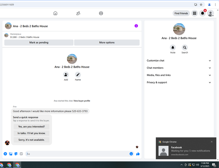Open the Friends icon in top navigation
The width and height of the screenshot is (219, 168).
pyautogui.click(x=78, y=13)
